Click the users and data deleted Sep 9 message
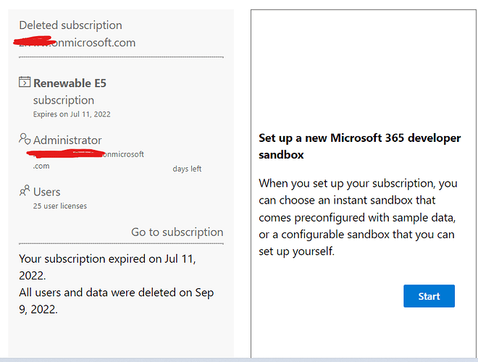This screenshot has height=362, width=478. pyautogui.click(x=116, y=300)
